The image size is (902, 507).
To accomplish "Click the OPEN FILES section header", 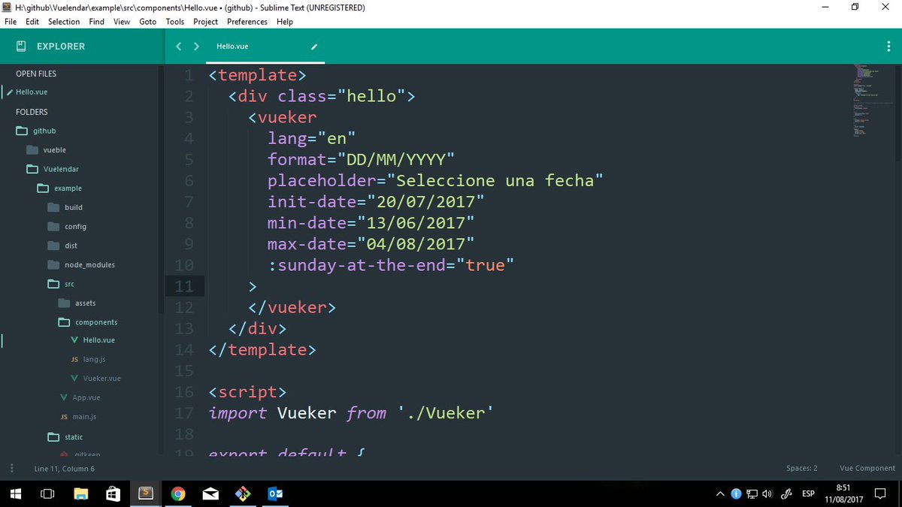I will (x=36, y=74).
